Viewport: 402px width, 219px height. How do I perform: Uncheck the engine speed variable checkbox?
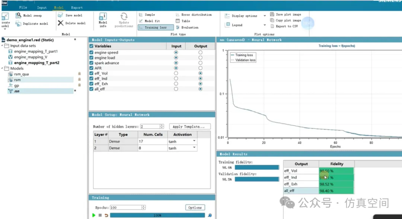92,53
